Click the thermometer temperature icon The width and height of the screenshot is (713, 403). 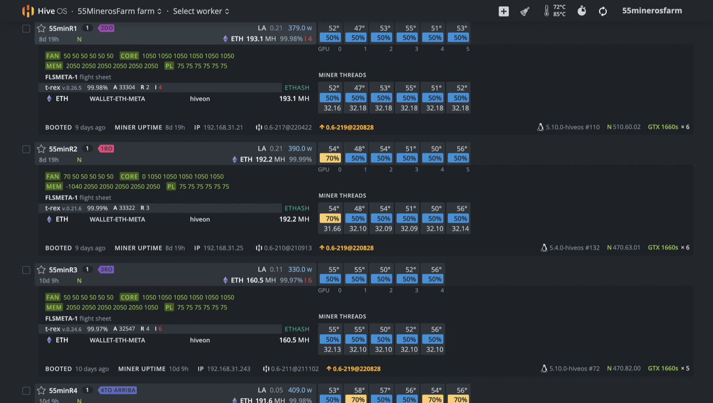(547, 11)
